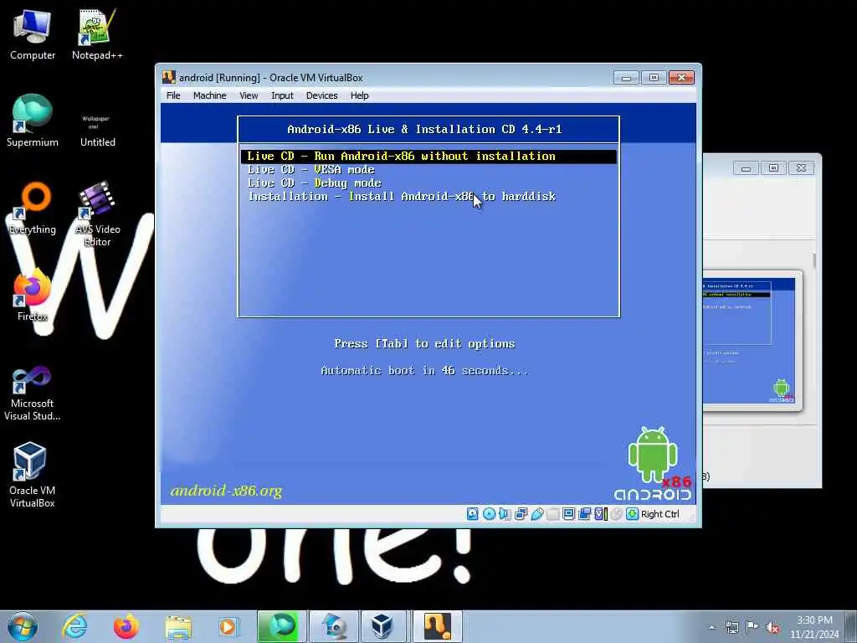Screen dimensions: 857x643
Task: Open the Notepad++ desktop shortcut
Action: [x=97, y=35]
